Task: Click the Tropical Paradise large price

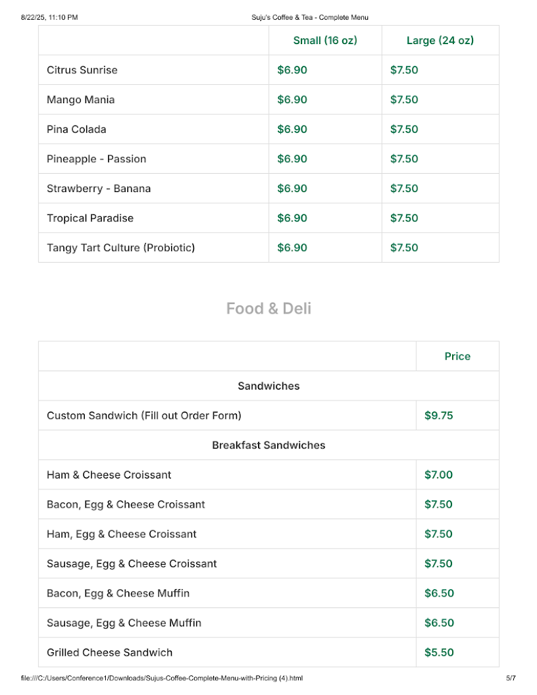Action: (404, 218)
